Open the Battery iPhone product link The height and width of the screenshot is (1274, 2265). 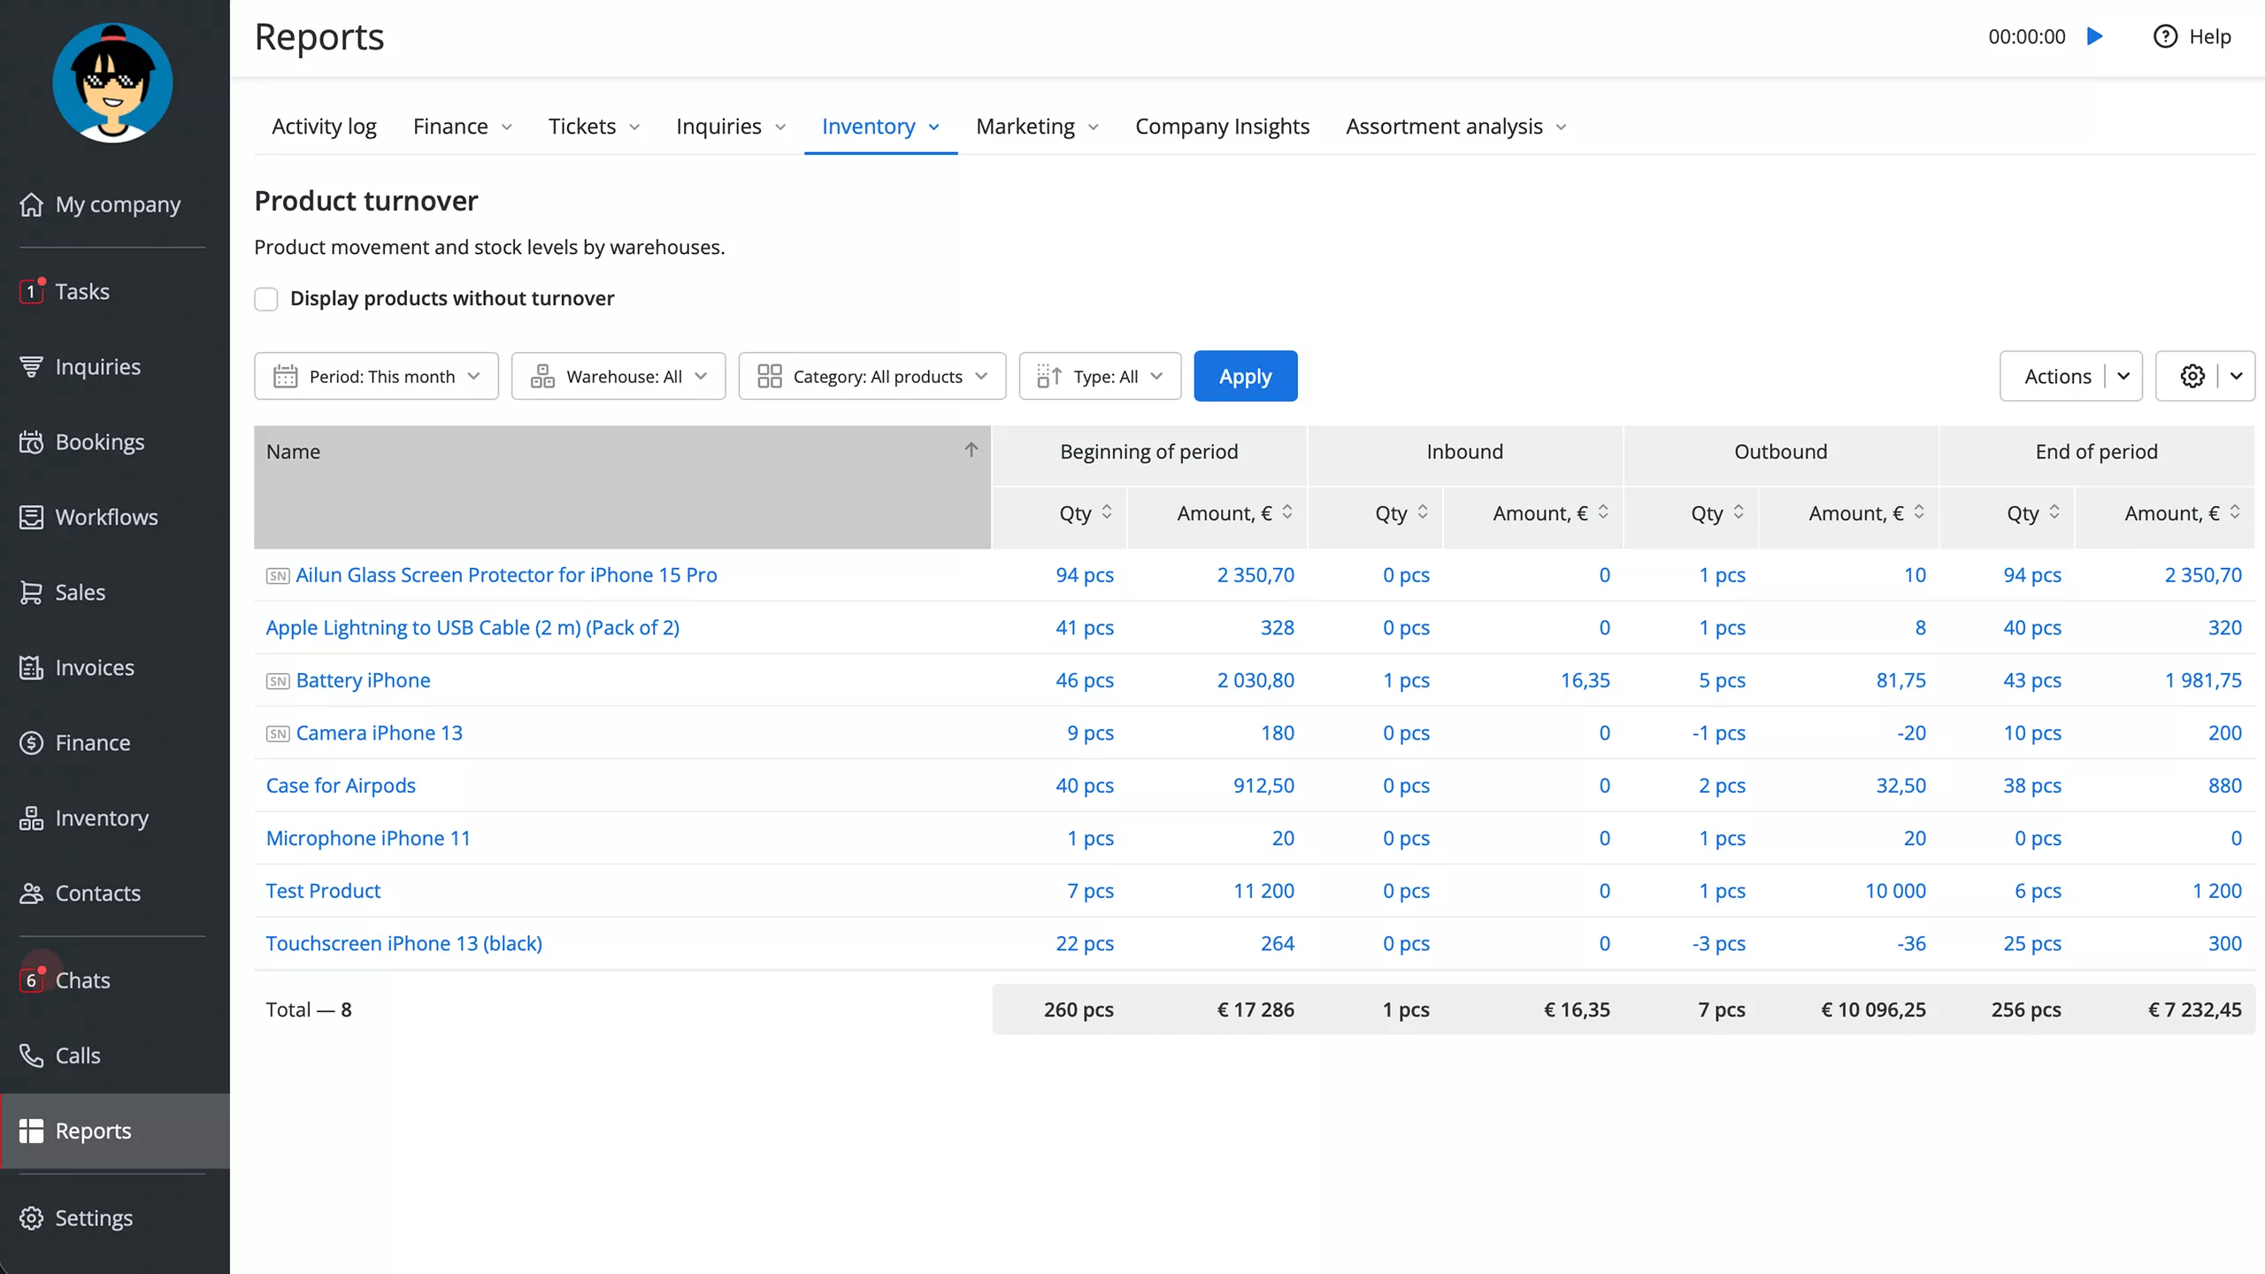[x=363, y=680]
